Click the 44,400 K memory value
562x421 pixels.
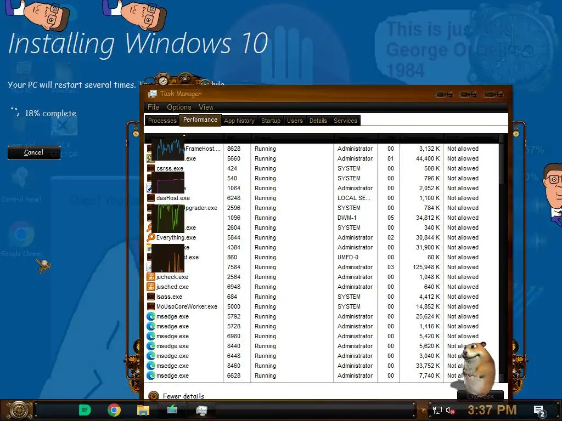428,158
